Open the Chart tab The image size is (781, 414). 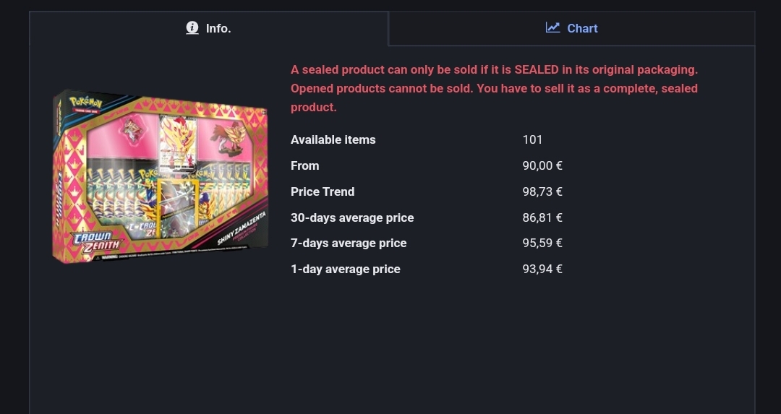click(571, 28)
